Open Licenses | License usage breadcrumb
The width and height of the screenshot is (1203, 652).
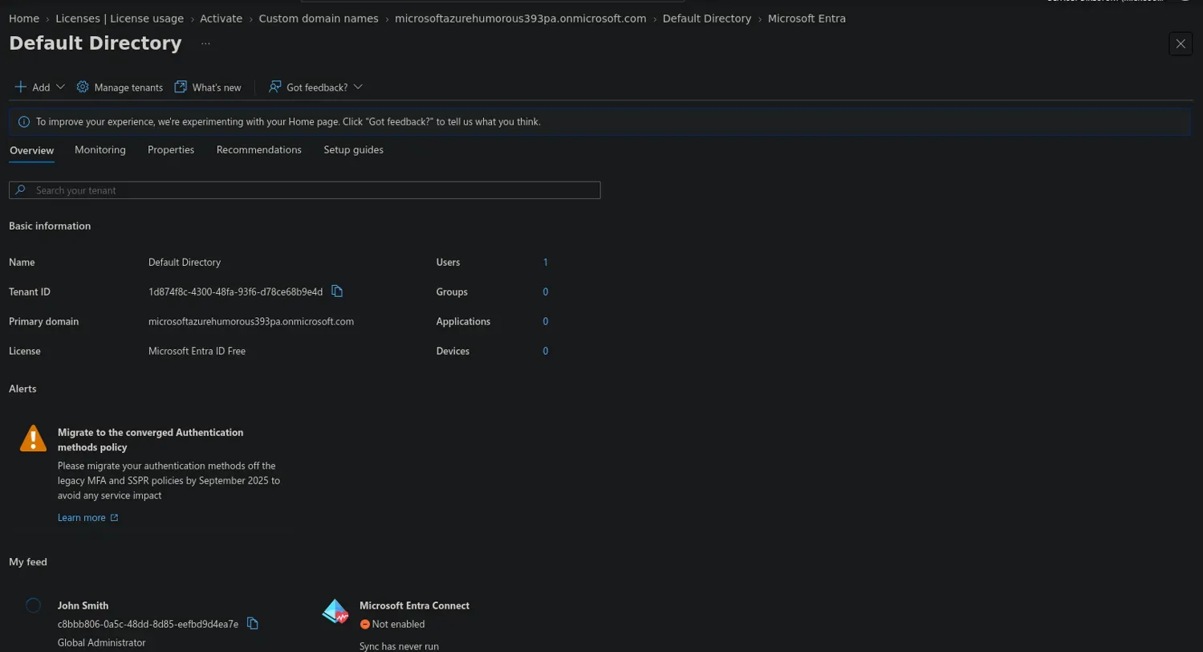pos(120,18)
